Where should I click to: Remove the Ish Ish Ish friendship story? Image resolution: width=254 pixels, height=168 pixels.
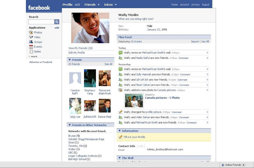pyautogui.click(x=207, y=80)
